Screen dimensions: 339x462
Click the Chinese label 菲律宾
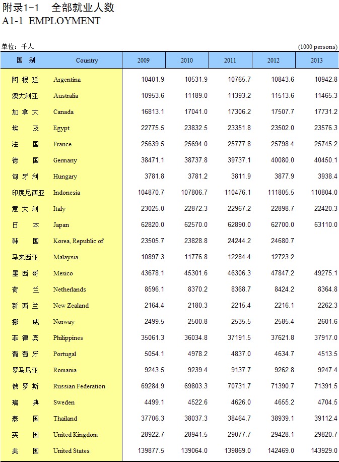point(25,338)
